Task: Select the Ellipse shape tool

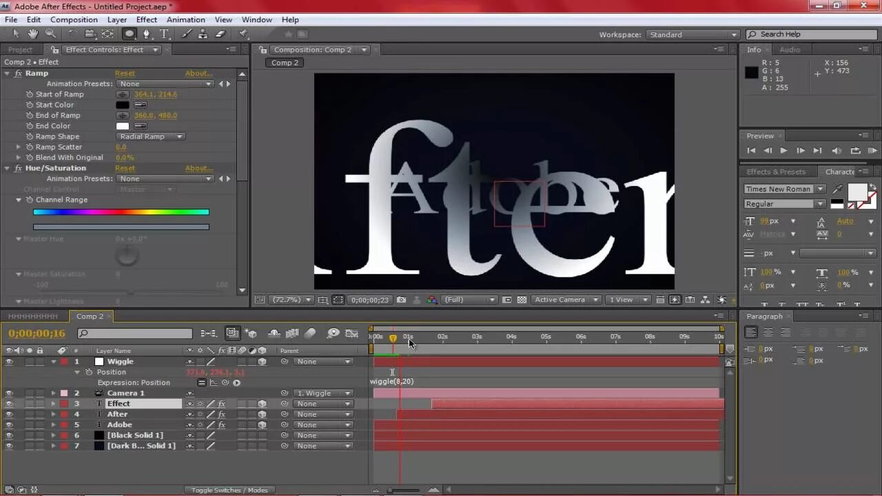Action: (x=129, y=34)
